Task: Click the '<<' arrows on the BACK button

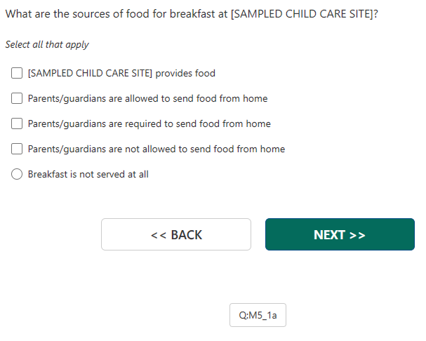Action: [159, 235]
